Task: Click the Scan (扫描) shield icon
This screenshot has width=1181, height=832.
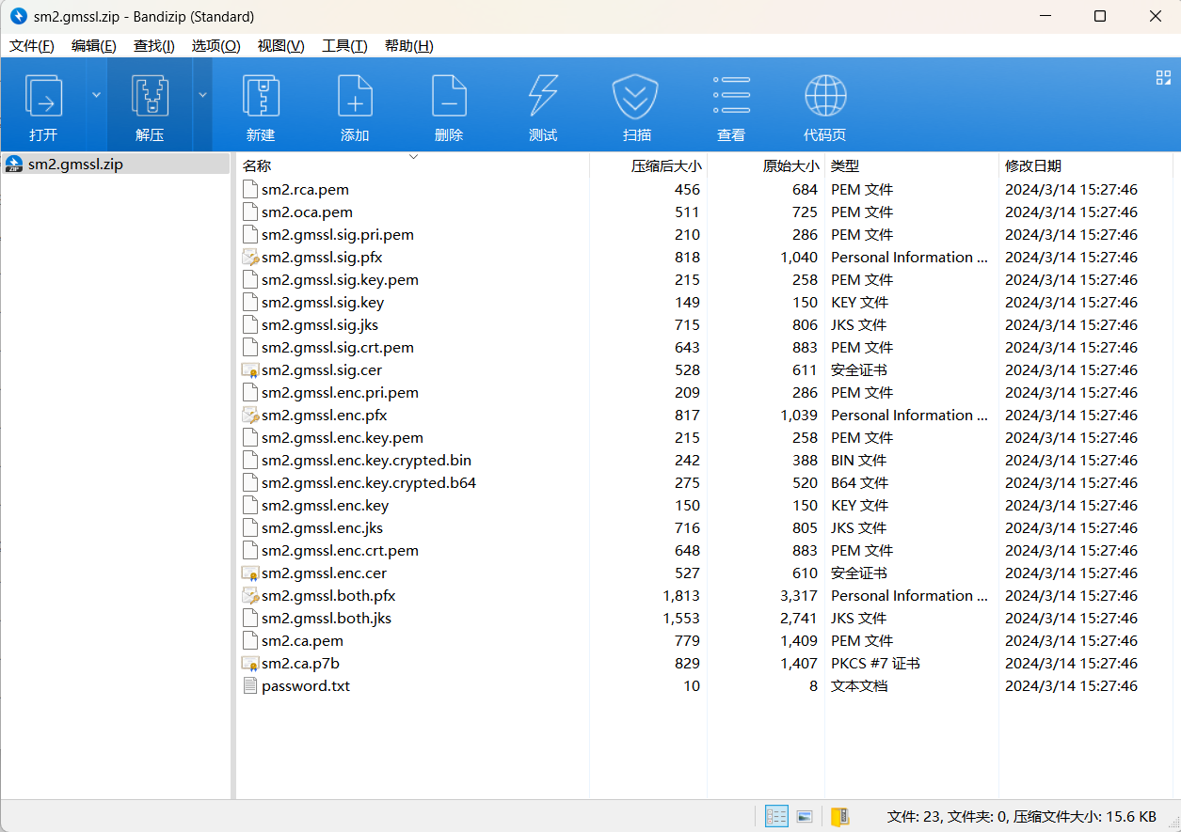Action: tap(636, 97)
